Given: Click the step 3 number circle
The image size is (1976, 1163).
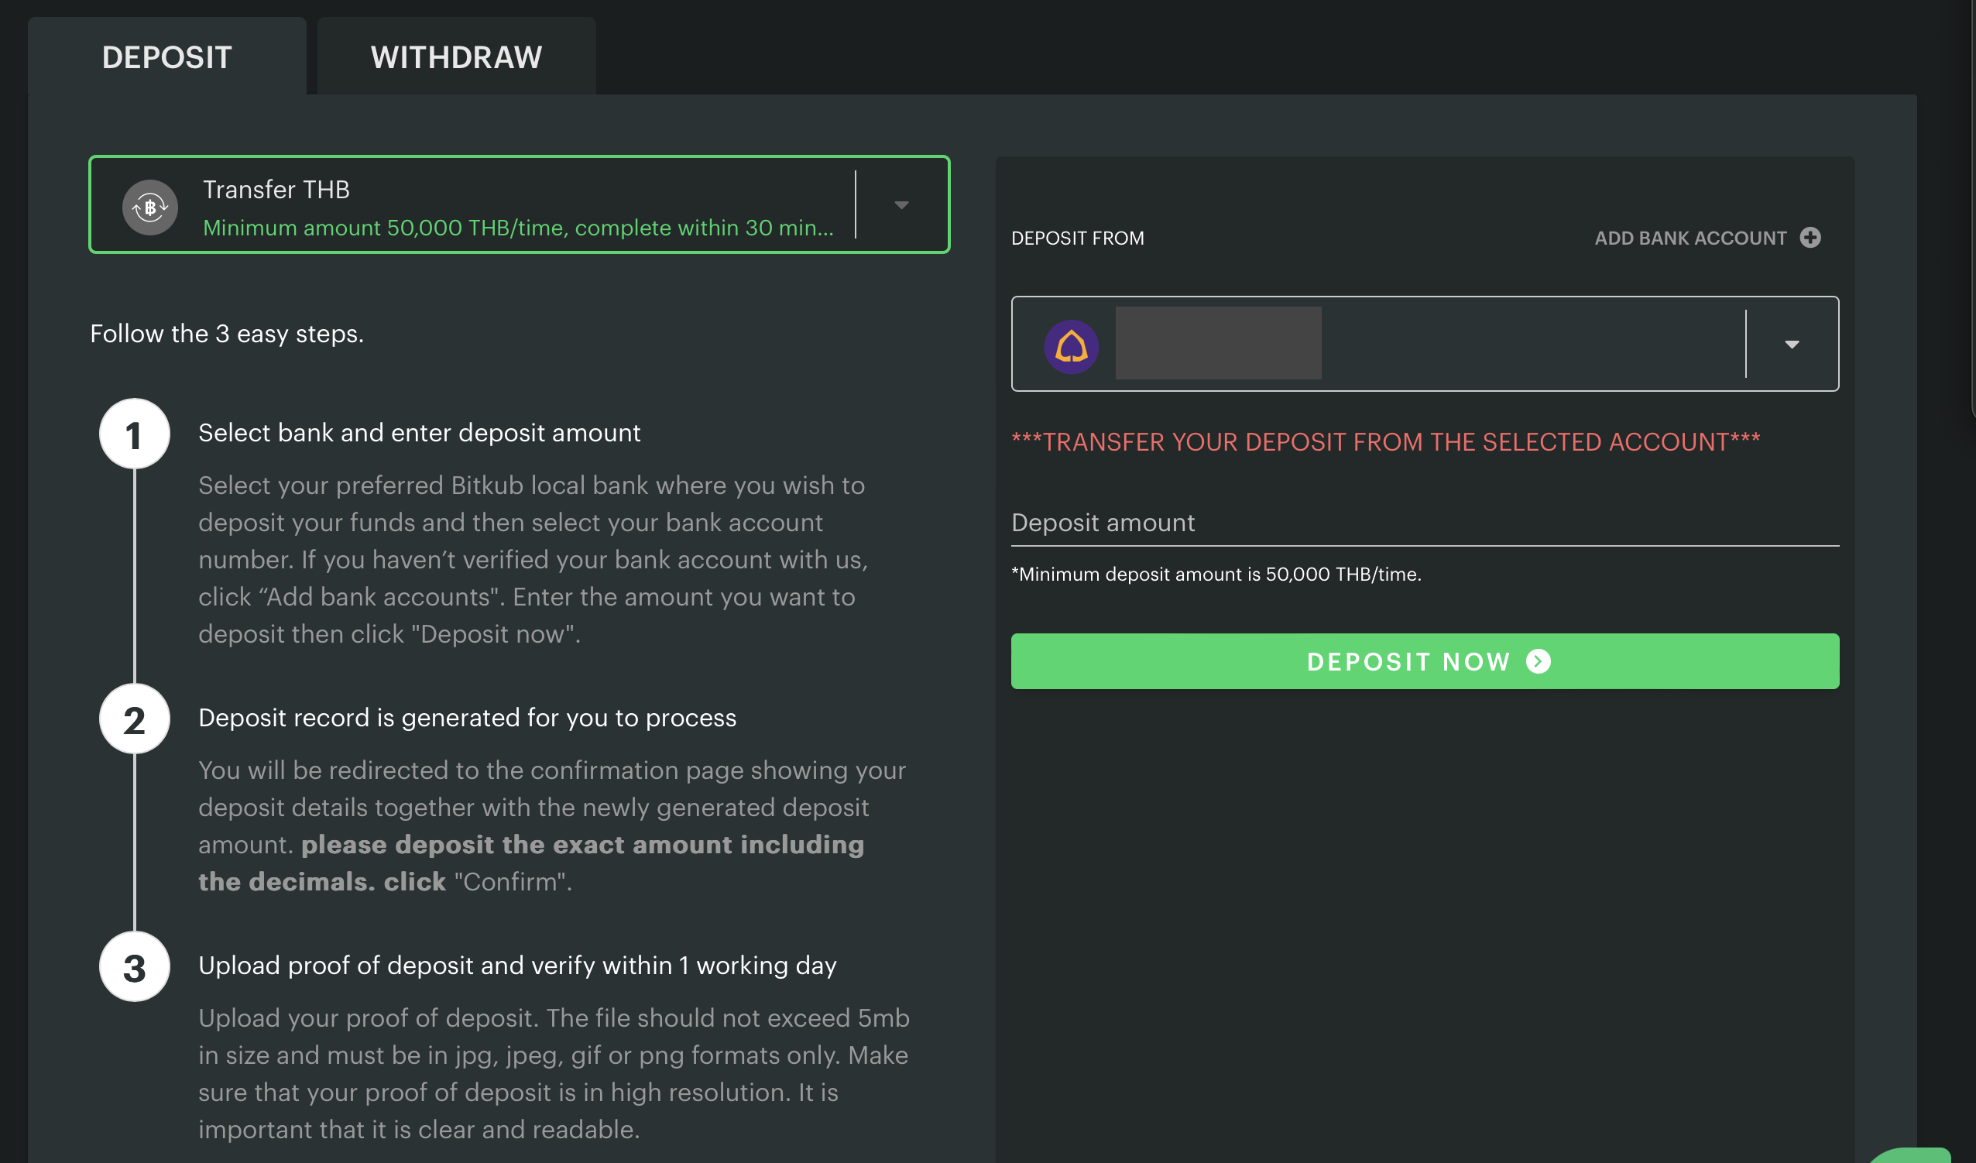Looking at the screenshot, I should pyautogui.click(x=134, y=967).
